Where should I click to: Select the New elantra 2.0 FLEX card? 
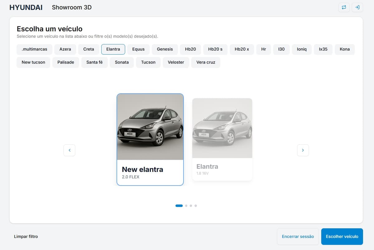tap(150, 139)
